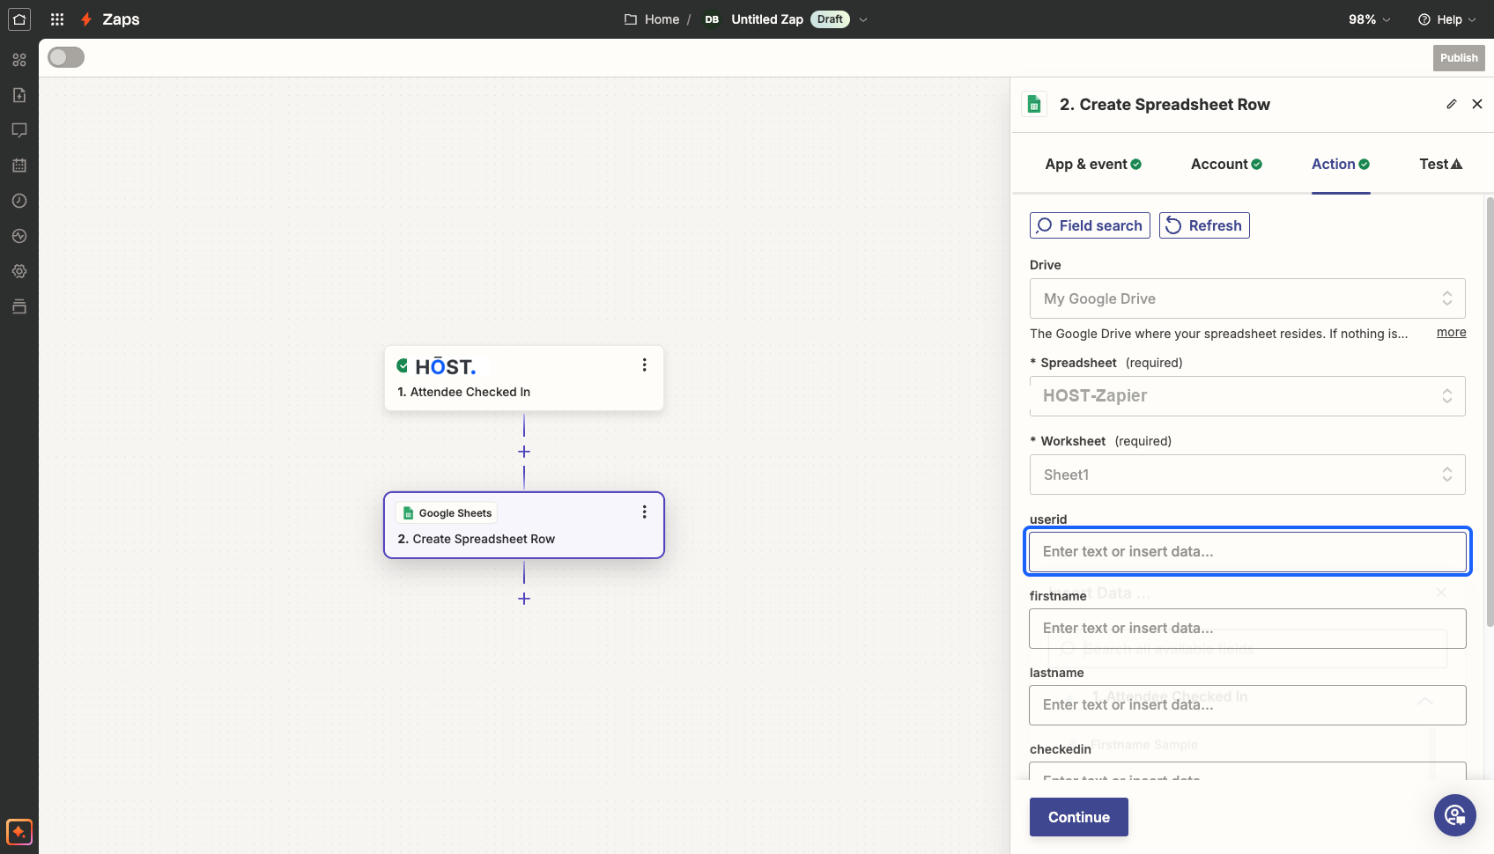Click the DB avatar in top bar
Screen dimensions: 1494x854
(712, 19)
